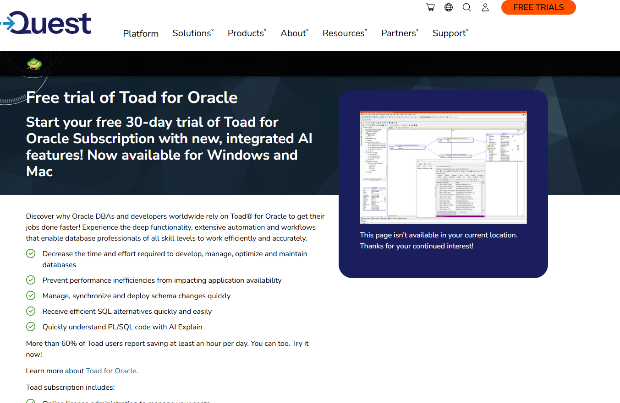Expand the Resources dropdown menu
The width and height of the screenshot is (620, 403).
345,33
